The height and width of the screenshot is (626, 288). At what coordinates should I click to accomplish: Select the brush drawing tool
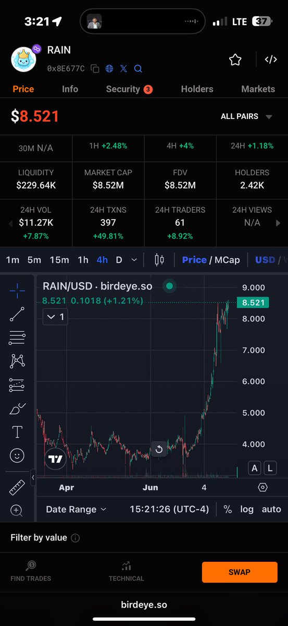coord(17,409)
